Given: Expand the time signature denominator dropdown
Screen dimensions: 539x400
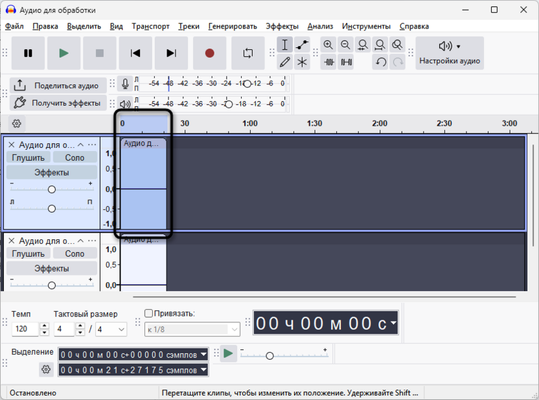Looking at the screenshot, I should tap(111, 329).
